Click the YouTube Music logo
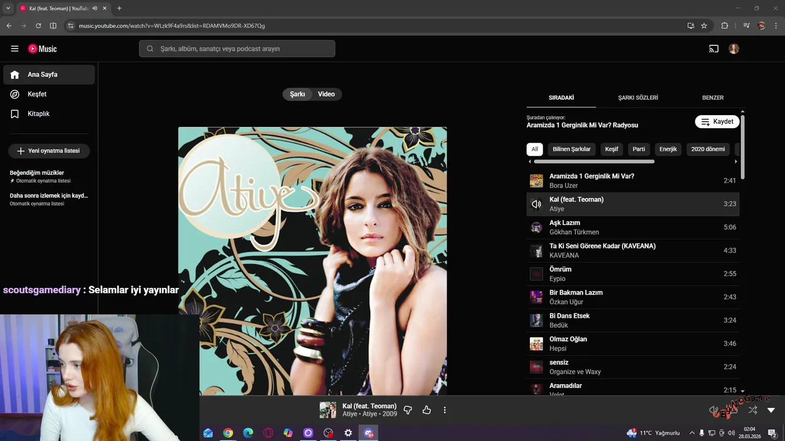The width and height of the screenshot is (785, 441). (42, 49)
